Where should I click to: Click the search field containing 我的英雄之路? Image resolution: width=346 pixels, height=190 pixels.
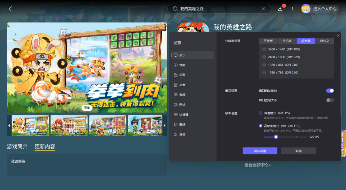(x=219, y=9)
